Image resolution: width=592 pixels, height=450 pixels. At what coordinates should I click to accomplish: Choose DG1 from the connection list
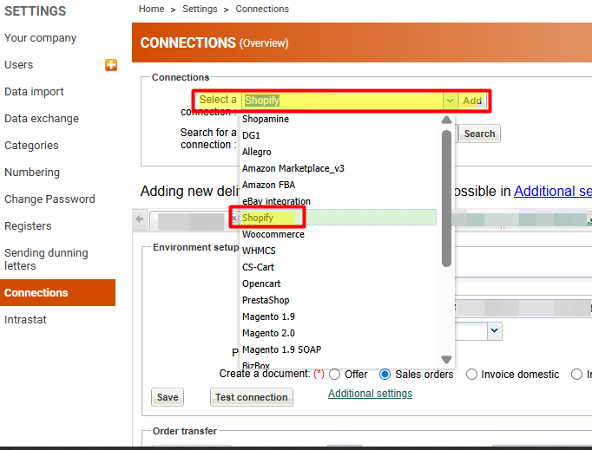pos(339,135)
